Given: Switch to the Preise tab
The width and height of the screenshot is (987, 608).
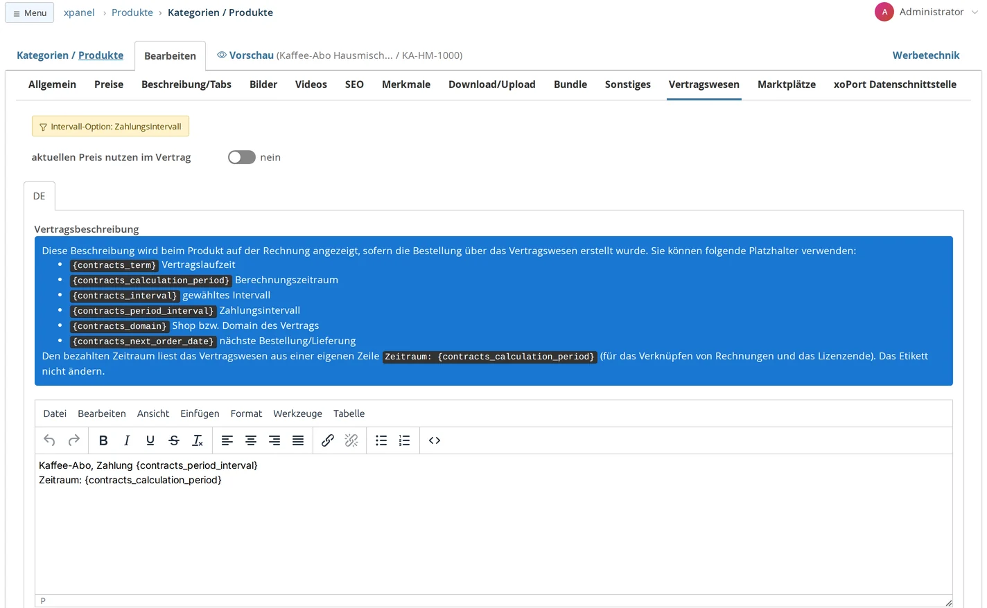Looking at the screenshot, I should pos(109,84).
